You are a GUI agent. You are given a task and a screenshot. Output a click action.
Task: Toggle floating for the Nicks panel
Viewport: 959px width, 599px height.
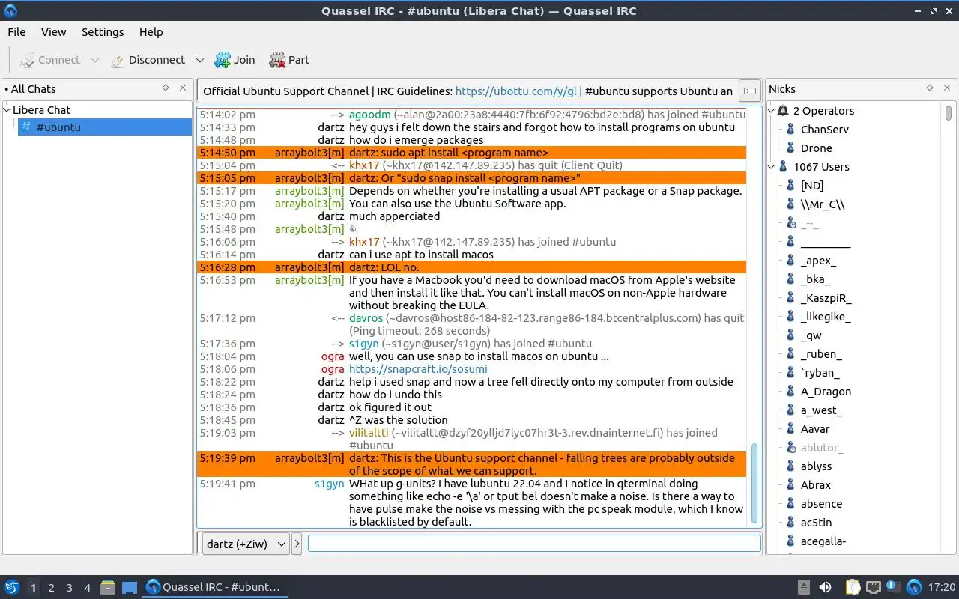[930, 88]
